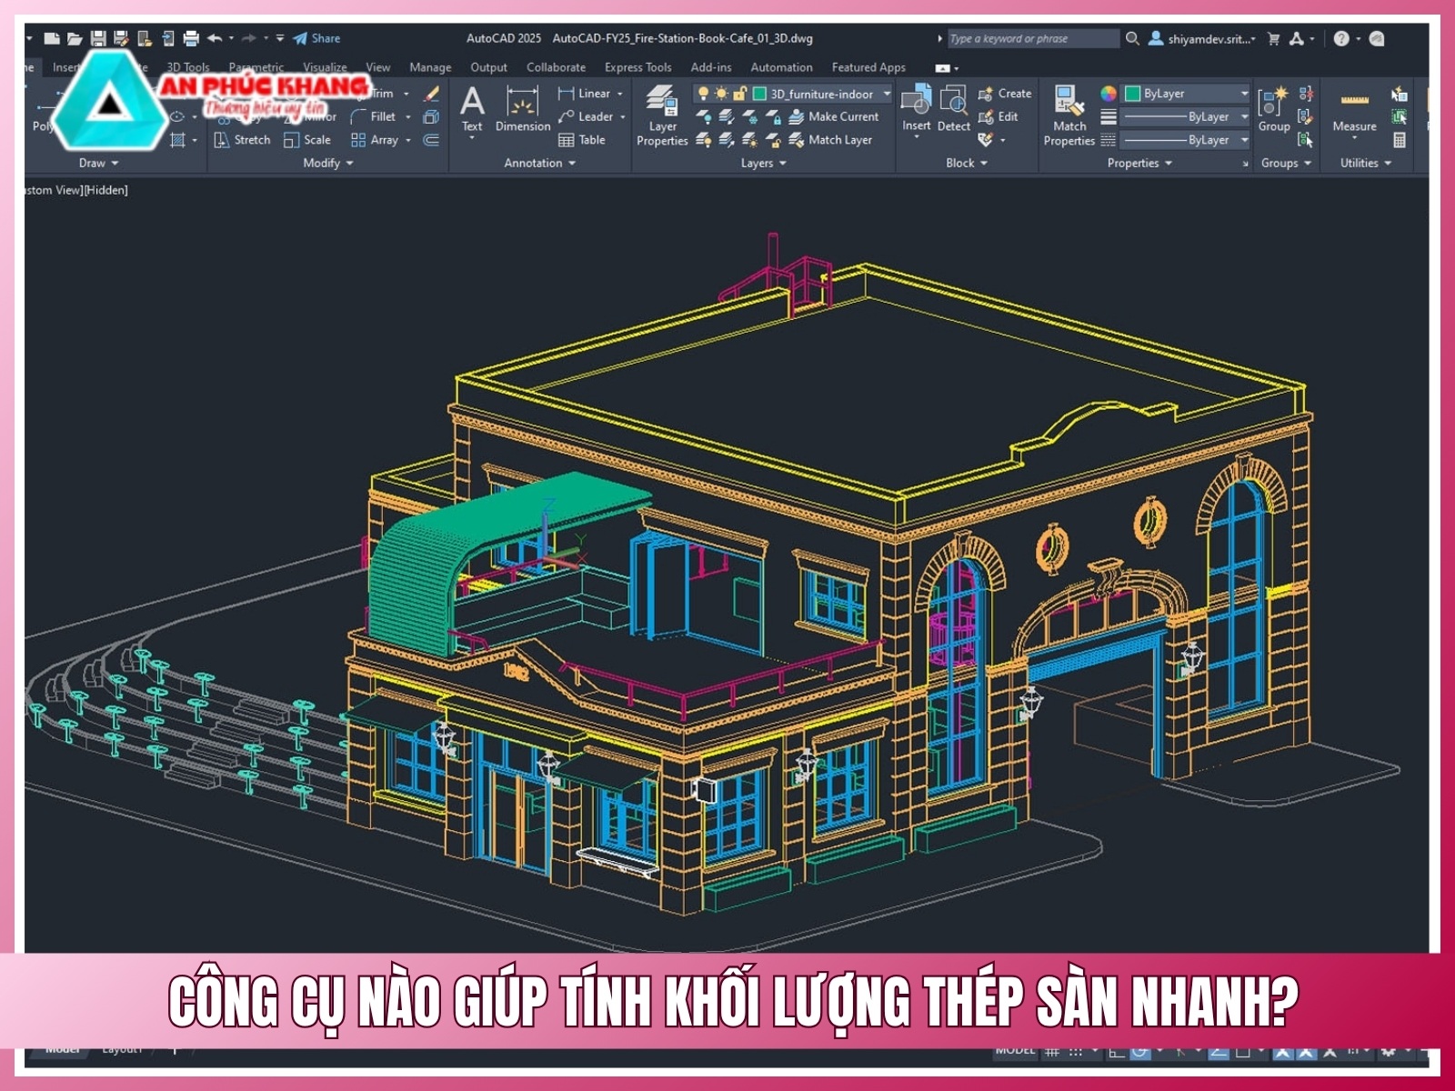Select the Text annotation tool

(x=472, y=110)
